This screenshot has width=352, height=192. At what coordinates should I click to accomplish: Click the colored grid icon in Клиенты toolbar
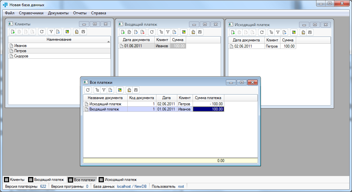(67, 32)
